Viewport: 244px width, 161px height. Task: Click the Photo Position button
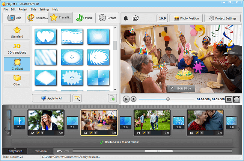pos(186,18)
